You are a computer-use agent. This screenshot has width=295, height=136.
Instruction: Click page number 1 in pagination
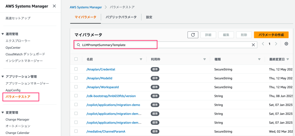[269, 44]
